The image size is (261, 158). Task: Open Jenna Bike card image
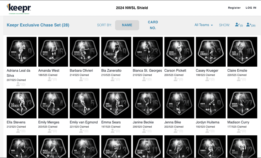pos(179,103)
